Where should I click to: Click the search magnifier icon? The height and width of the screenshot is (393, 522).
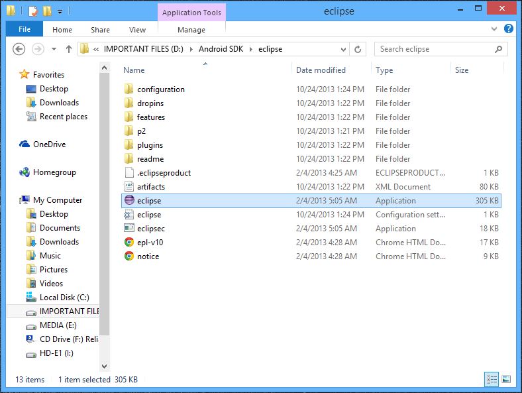tap(498, 49)
